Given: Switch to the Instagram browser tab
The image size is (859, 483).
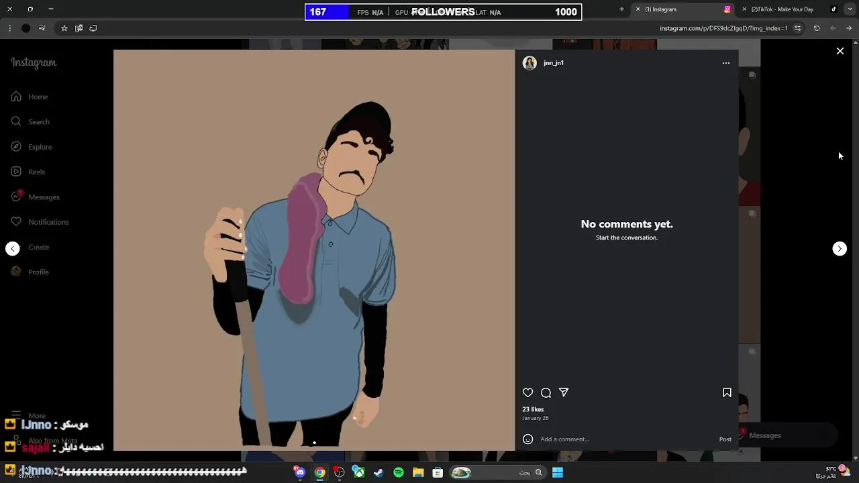Looking at the screenshot, I should 682,9.
